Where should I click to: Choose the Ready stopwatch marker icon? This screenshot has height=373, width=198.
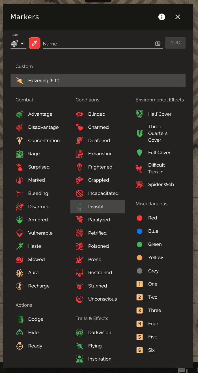20,346
